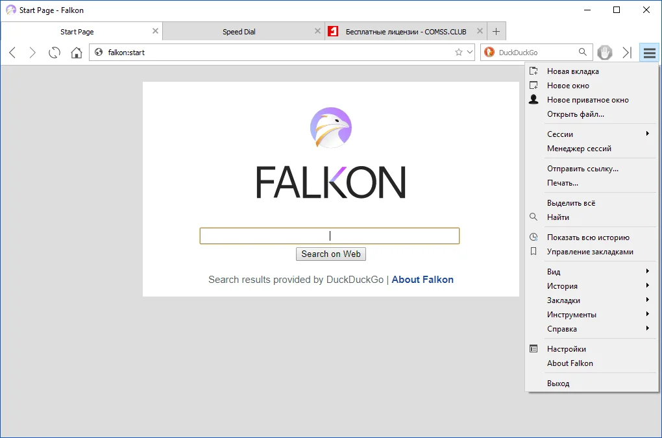Select Выделить всё menu entry
Viewport: 662px width, 438px height.
point(592,203)
